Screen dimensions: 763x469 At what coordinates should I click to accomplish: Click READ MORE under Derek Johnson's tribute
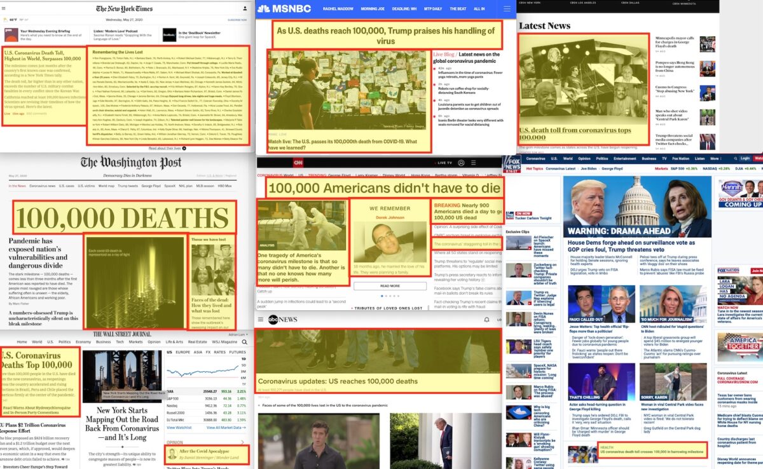point(389,286)
